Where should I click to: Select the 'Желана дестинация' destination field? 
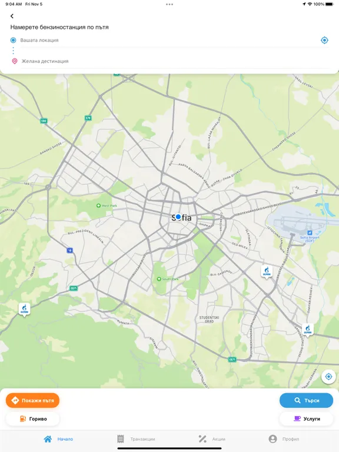tap(174, 61)
